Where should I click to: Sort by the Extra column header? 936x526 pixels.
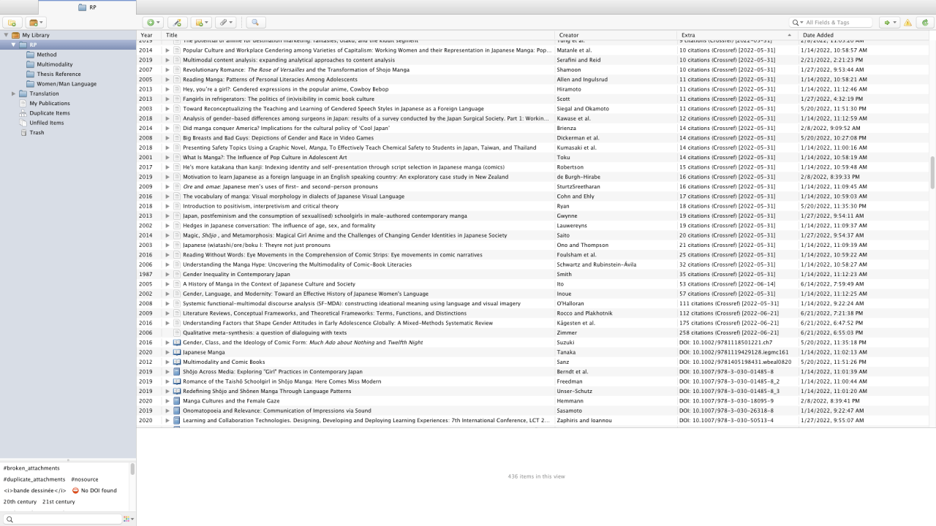[738, 35]
